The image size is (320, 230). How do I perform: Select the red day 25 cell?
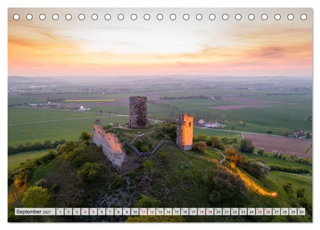coord(260,212)
